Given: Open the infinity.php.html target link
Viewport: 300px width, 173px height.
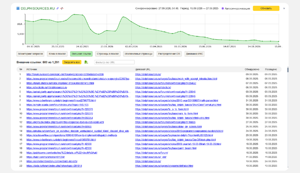Looking at the screenshot, I should point(172,118).
